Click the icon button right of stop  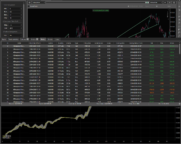point(174,2)
